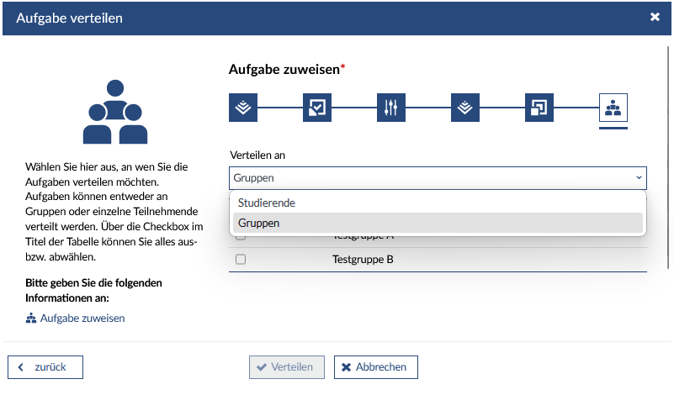Click the small group icon beside Aufgabe zuweisen

coord(32,319)
